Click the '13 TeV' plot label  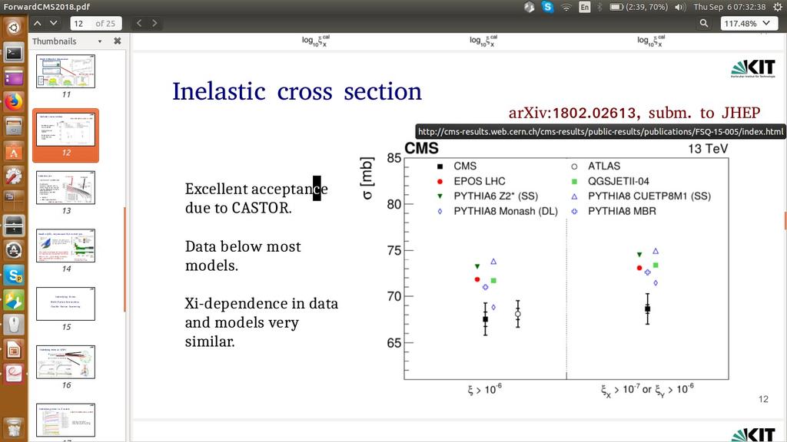(x=708, y=149)
